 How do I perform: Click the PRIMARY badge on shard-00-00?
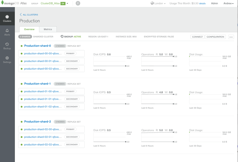70,54
